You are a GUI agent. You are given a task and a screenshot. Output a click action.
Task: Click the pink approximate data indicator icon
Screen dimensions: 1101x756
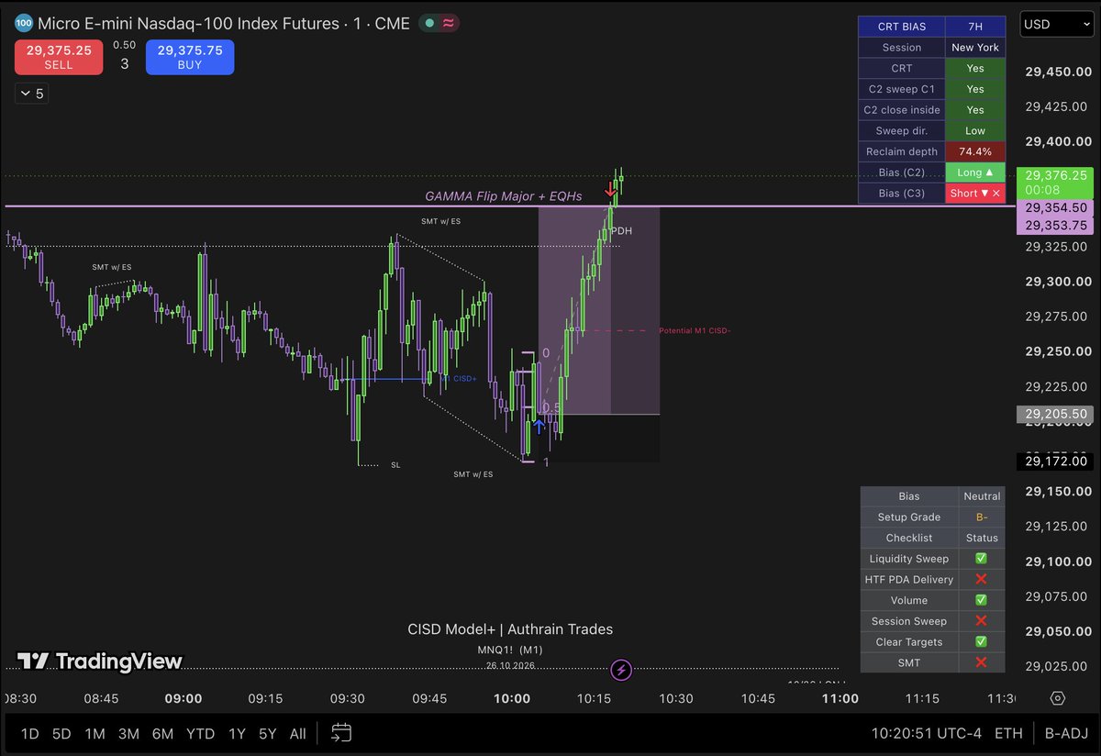click(x=448, y=24)
